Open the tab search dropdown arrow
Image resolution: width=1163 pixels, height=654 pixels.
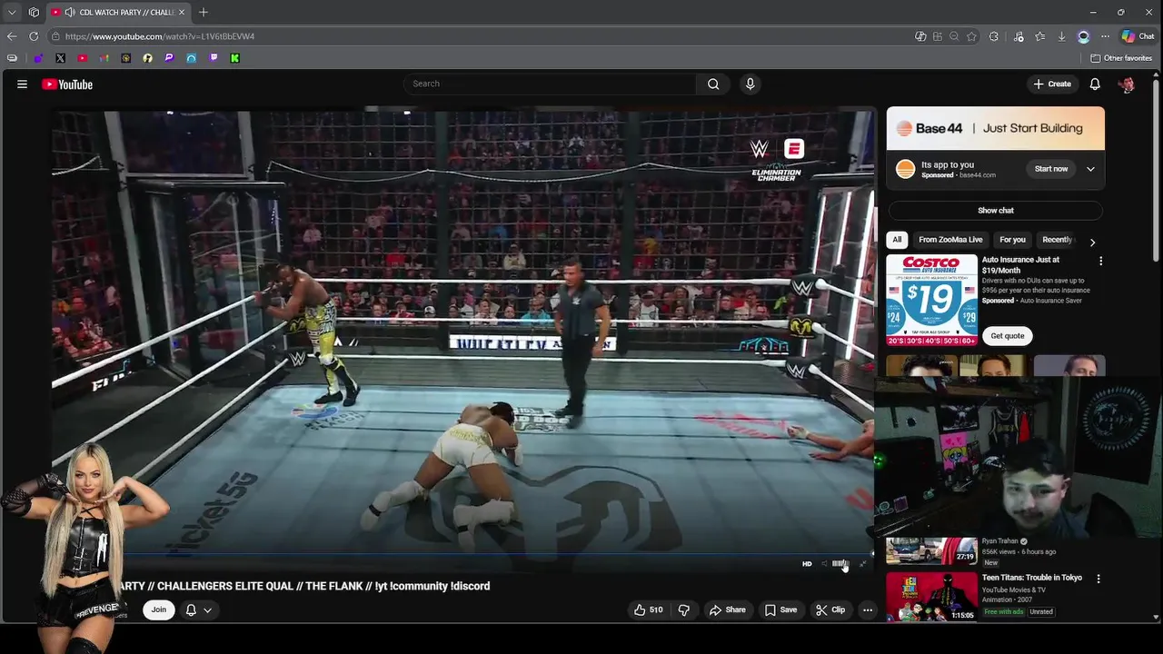coord(12,12)
